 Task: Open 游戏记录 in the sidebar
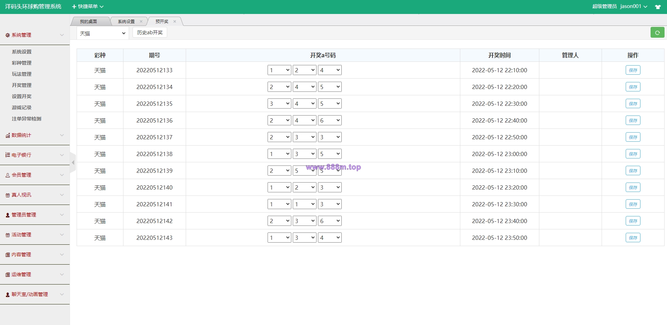coord(22,108)
